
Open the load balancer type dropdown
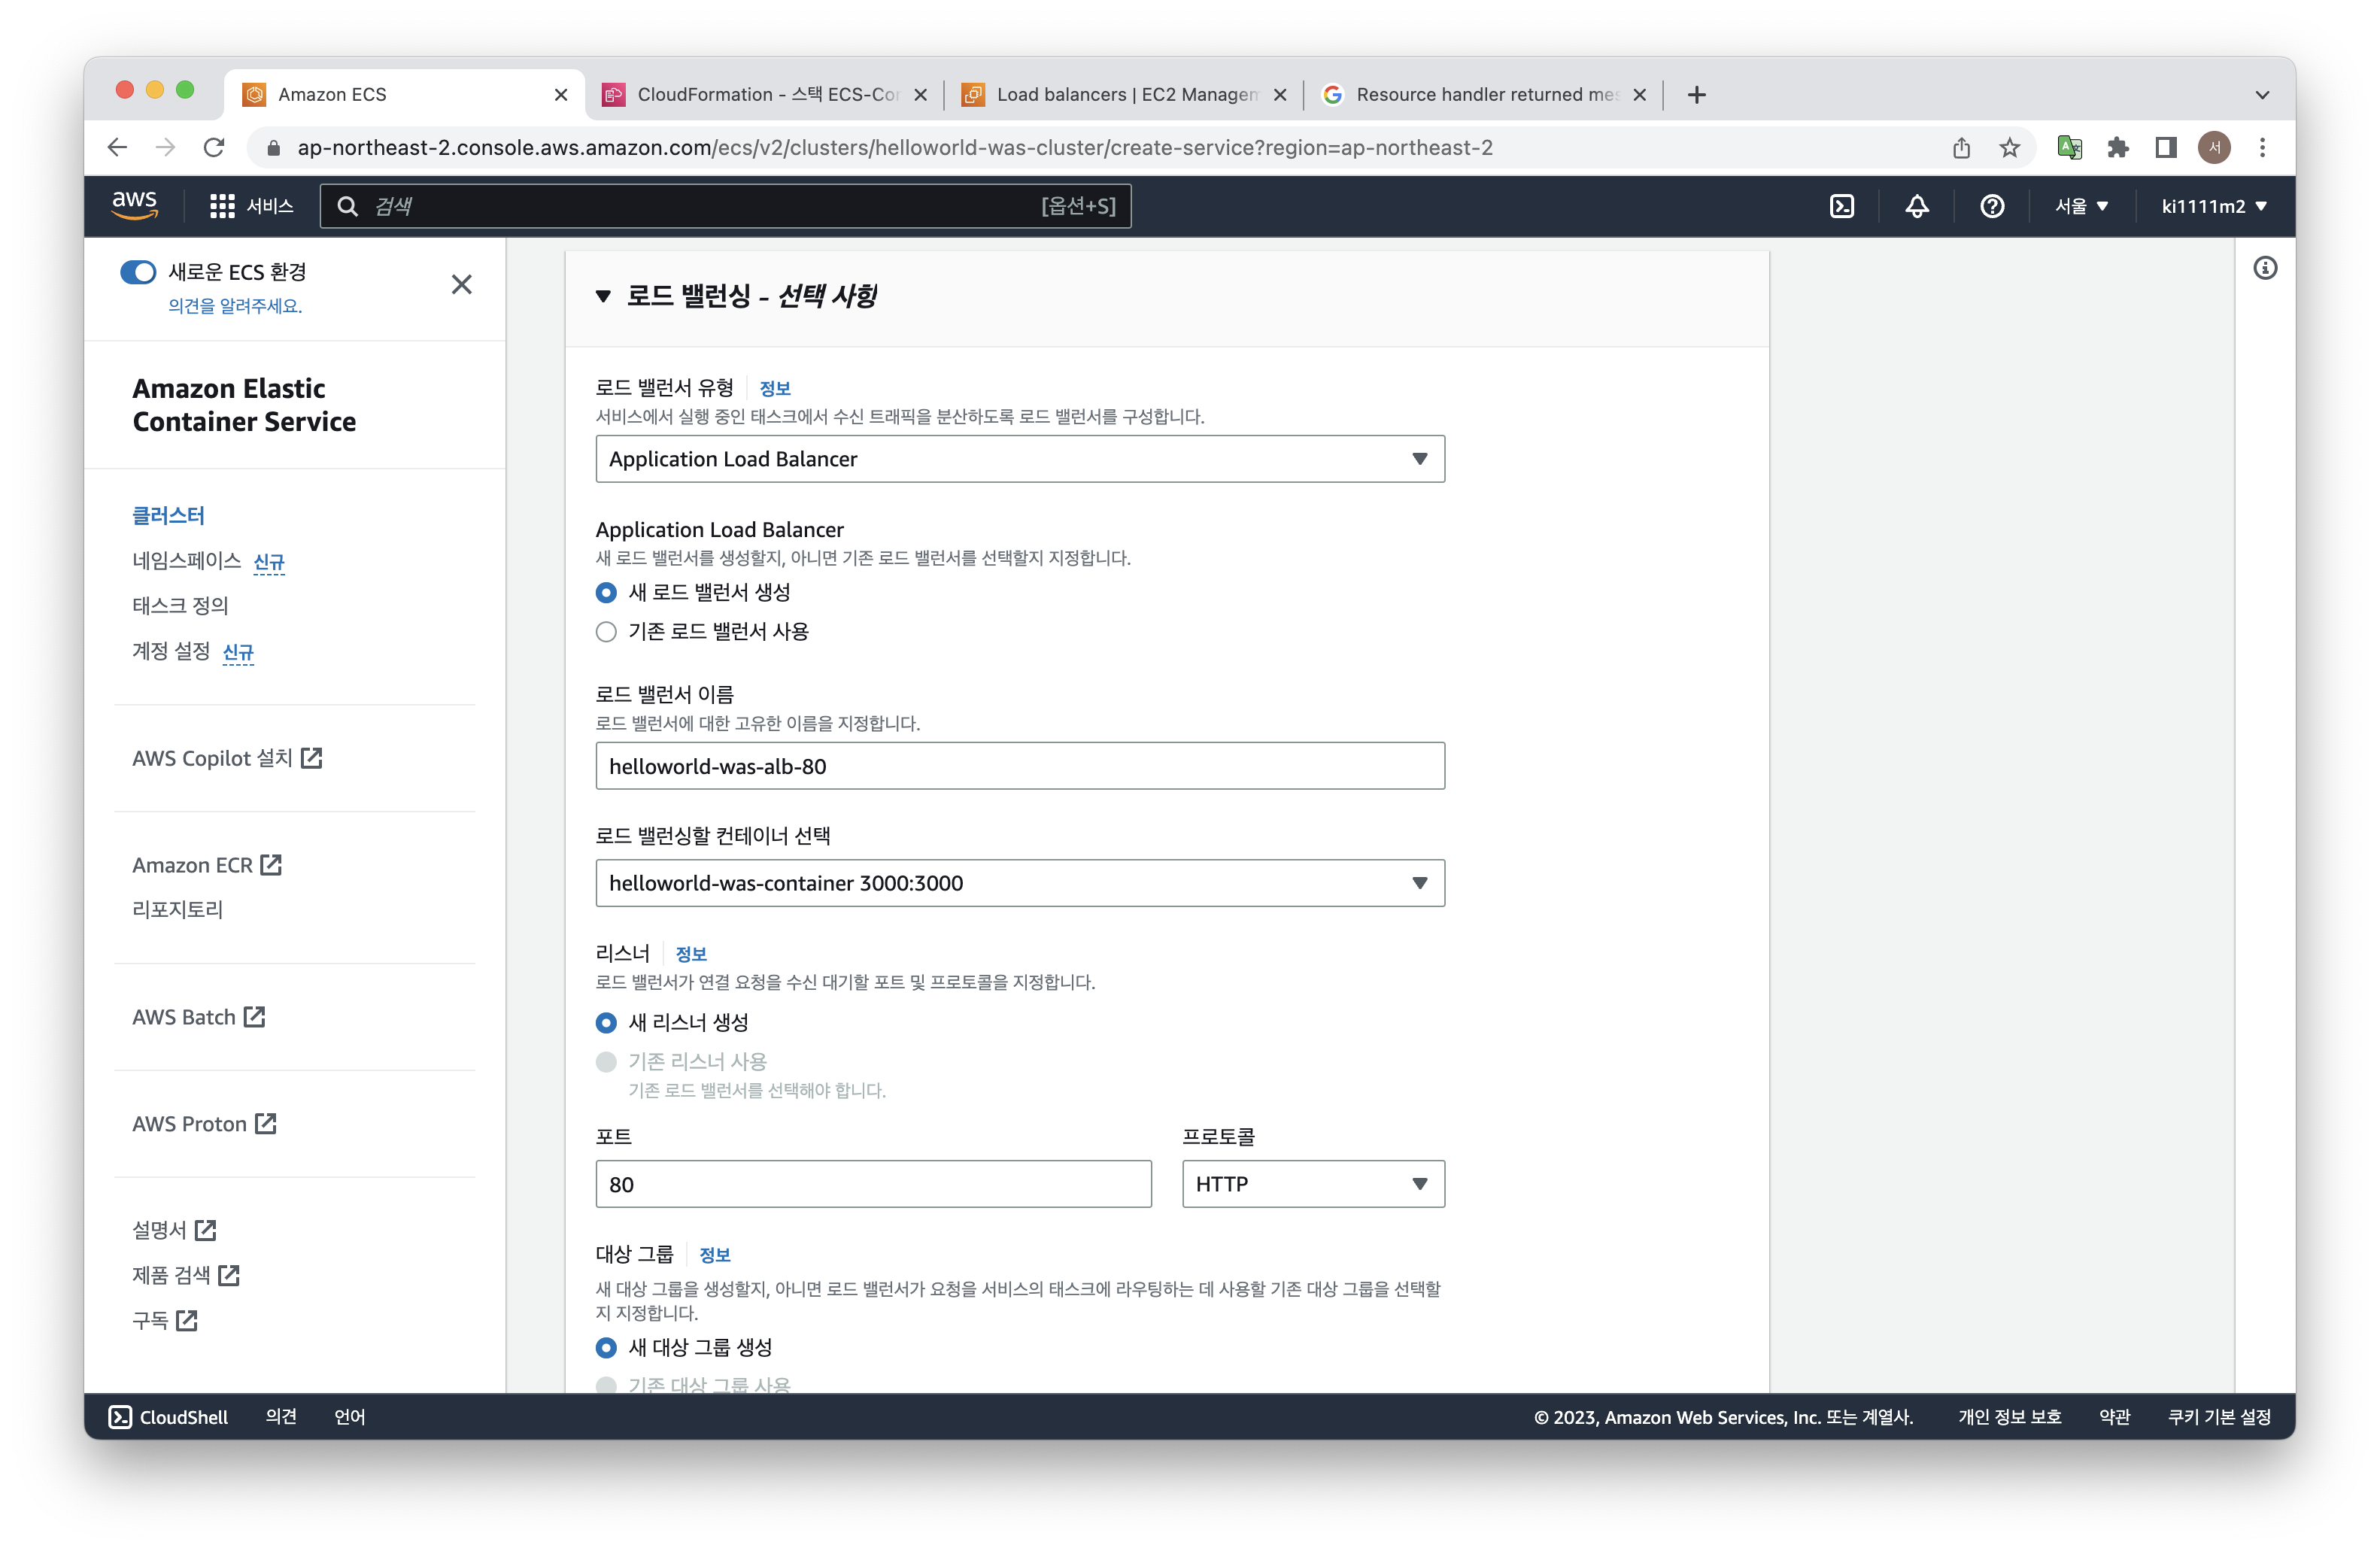(1019, 459)
